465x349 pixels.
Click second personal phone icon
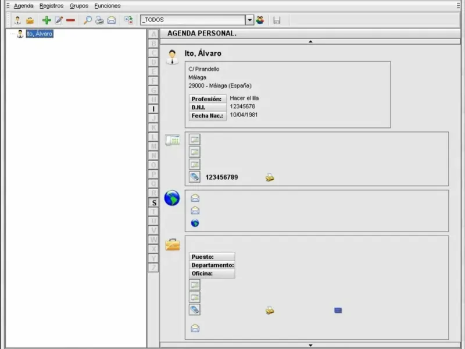pos(195,152)
